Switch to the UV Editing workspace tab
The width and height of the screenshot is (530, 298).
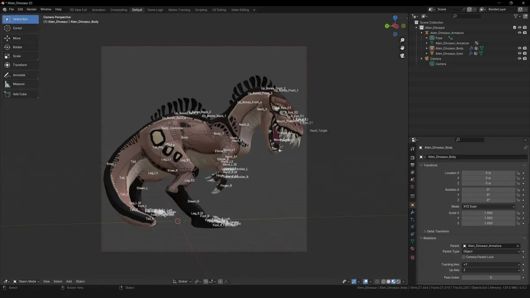[219, 10]
